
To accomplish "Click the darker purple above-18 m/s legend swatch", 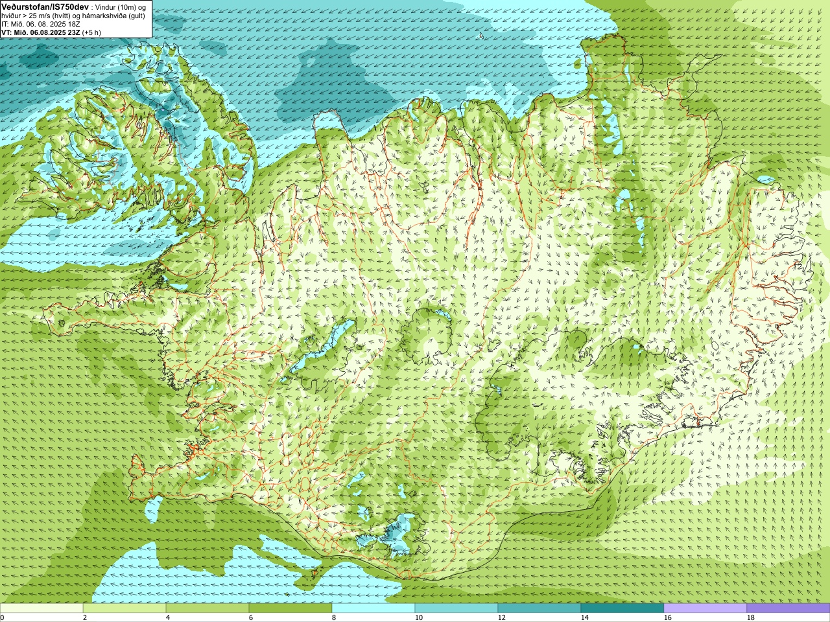I will coord(788,608).
